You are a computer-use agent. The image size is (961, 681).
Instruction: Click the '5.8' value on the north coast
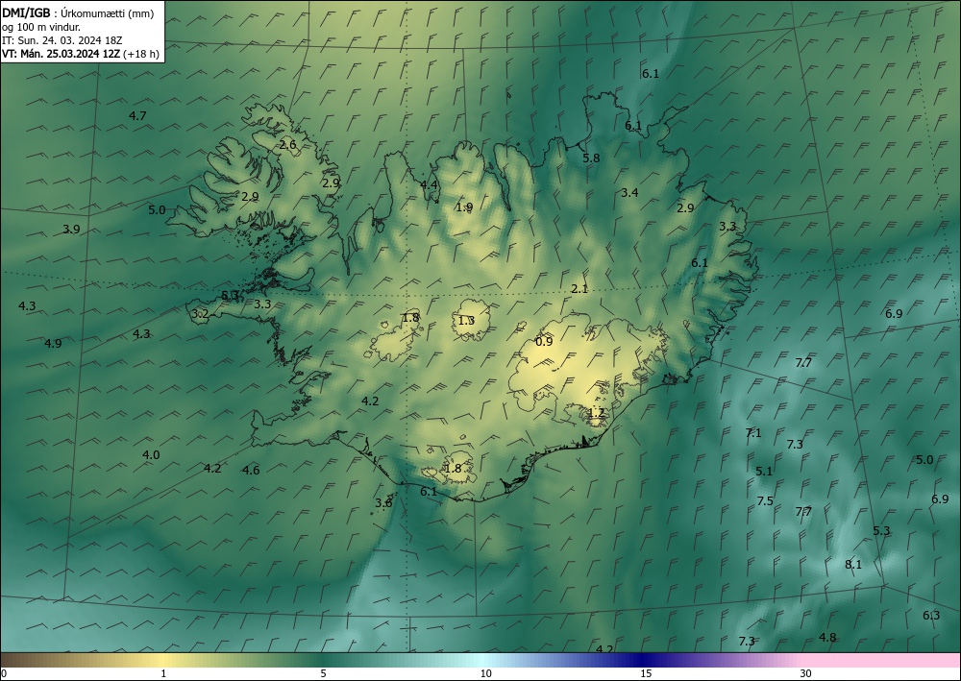(x=591, y=158)
